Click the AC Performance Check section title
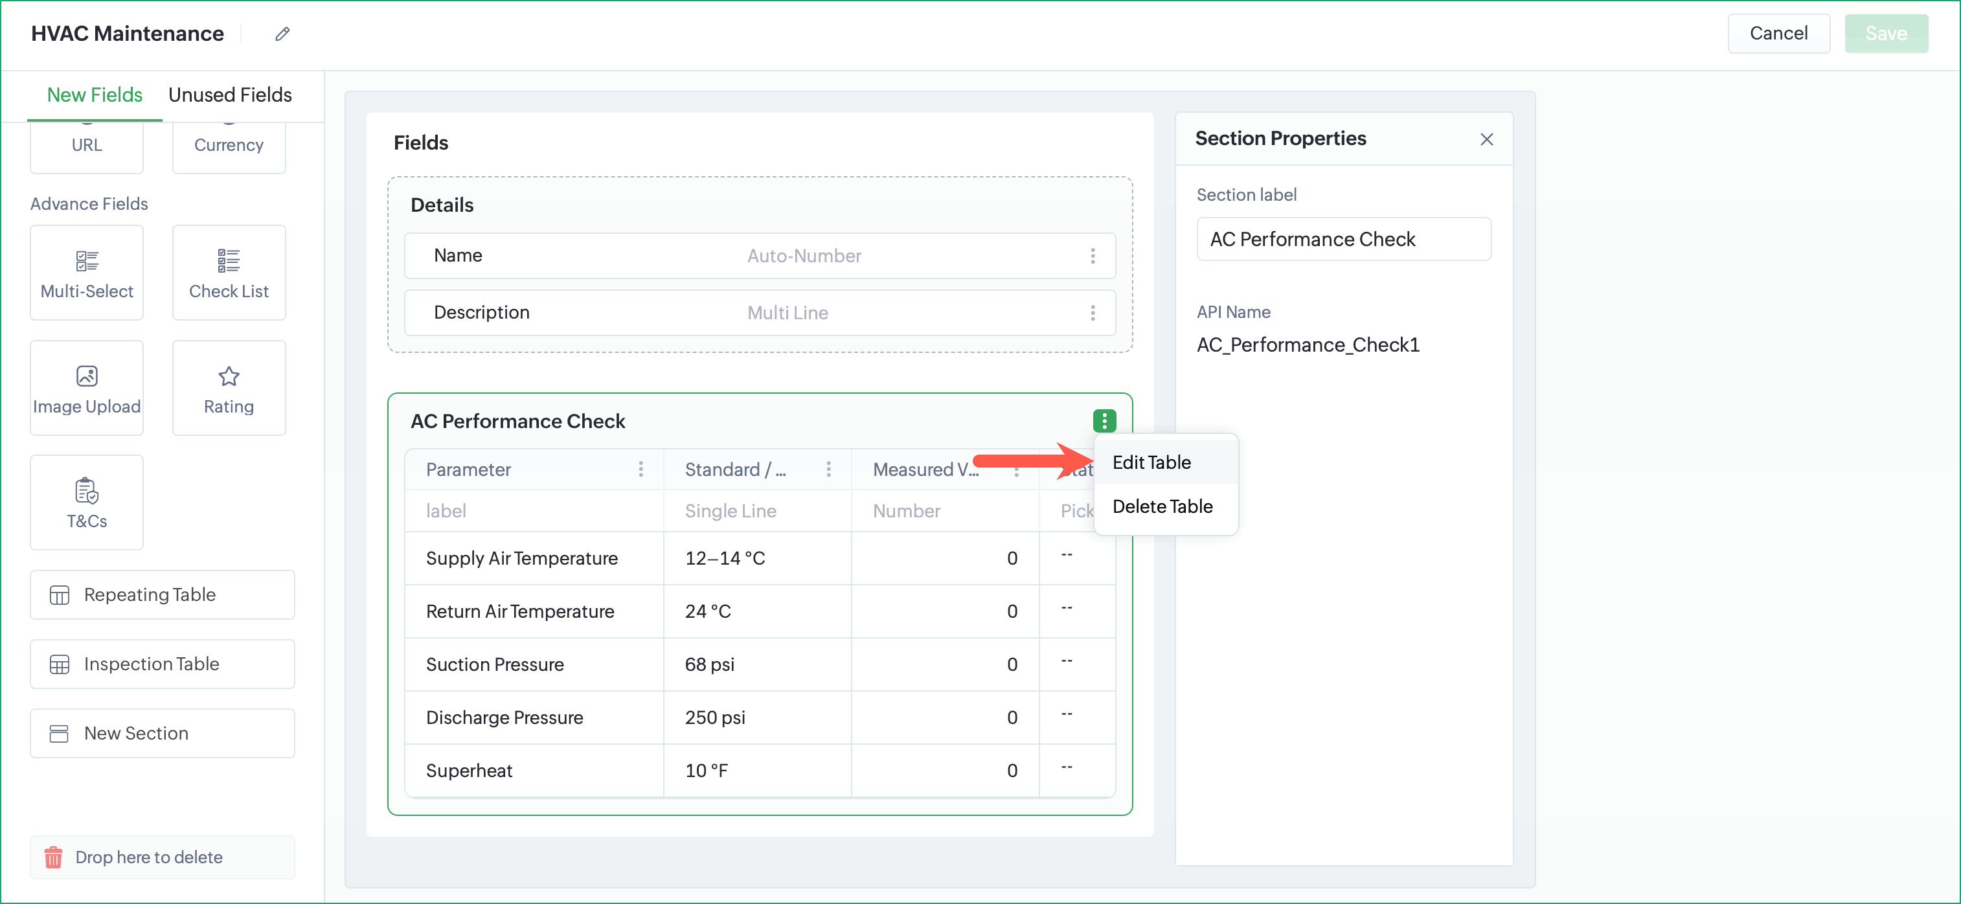This screenshot has width=1961, height=904. click(x=517, y=422)
